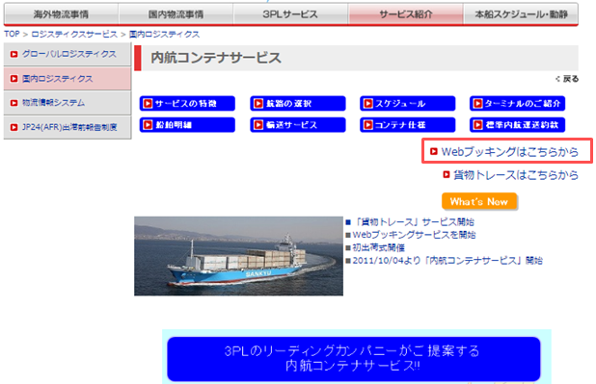Click red arrow icon beside Webブッキング
The width and height of the screenshot is (596, 384).
(434, 151)
